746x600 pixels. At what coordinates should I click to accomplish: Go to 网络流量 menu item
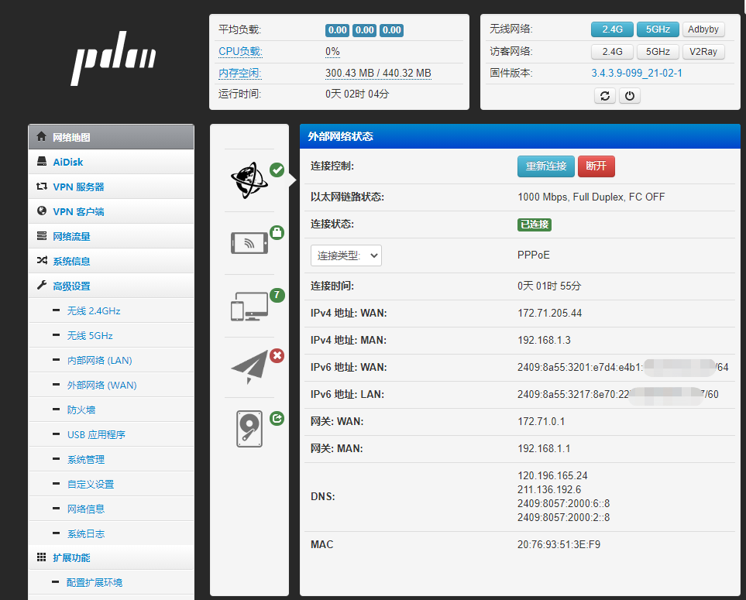(x=71, y=236)
